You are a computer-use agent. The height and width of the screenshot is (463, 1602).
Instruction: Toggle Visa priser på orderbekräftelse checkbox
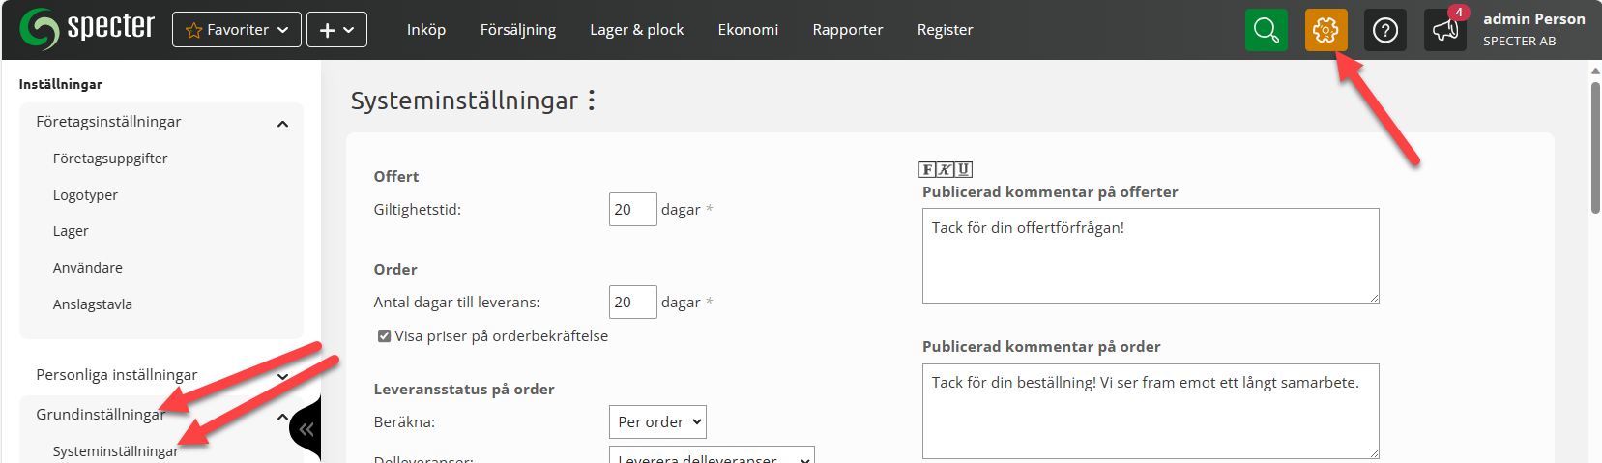[x=384, y=336]
